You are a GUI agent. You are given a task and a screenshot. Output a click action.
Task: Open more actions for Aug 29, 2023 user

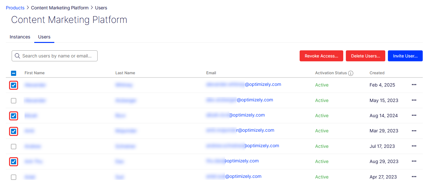(x=414, y=161)
